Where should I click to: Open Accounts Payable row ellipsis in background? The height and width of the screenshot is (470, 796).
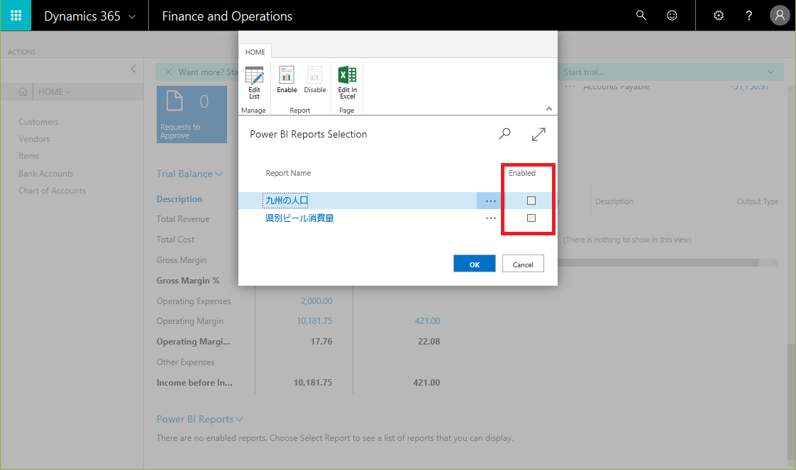click(x=570, y=86)
